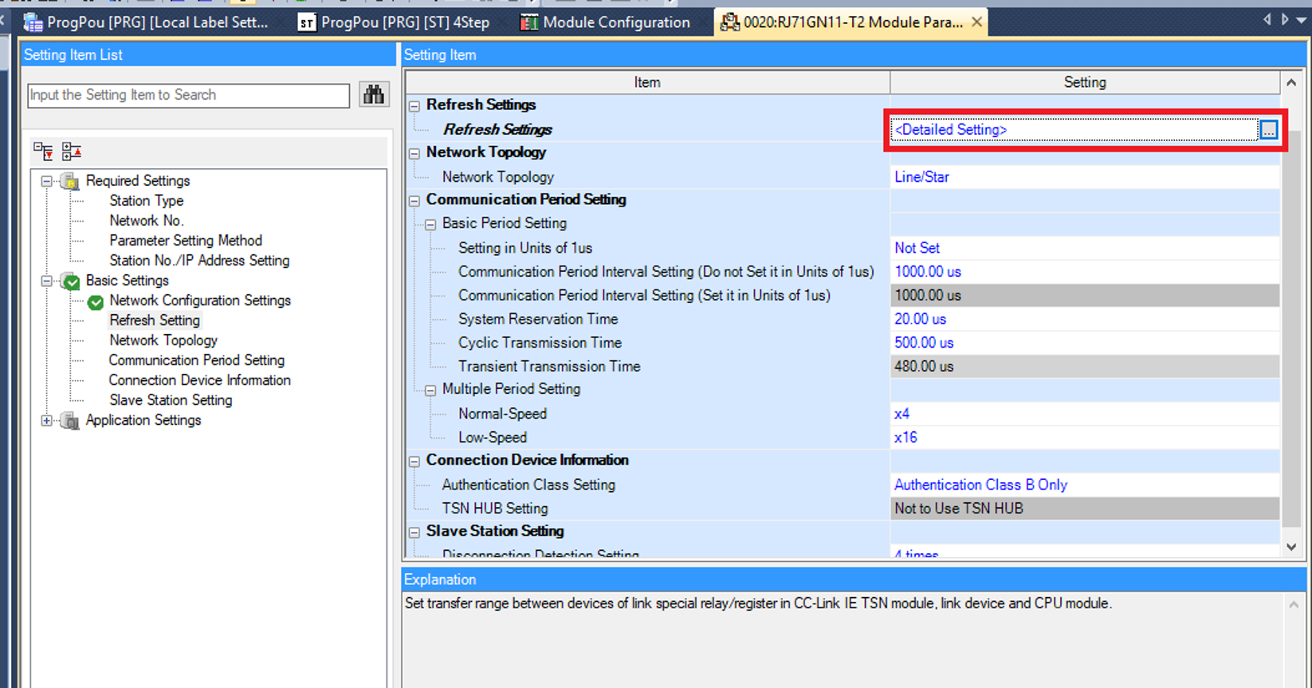Image resolution: width=1312 pixels, height=688 pixels.
Task: Click ST program tab icon
Action: (306, 22)
